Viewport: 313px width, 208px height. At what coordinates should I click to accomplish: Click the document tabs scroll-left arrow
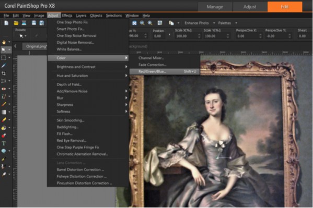(x=15, y=46)
